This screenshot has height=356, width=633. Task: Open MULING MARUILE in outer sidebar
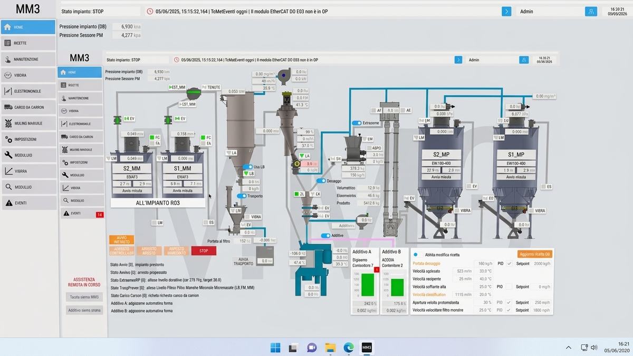28,123
